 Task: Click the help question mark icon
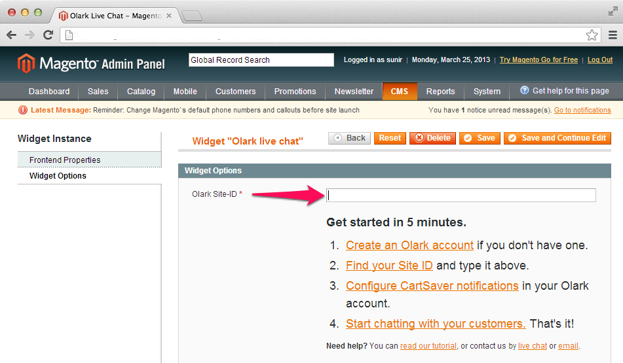pos(524,91)
